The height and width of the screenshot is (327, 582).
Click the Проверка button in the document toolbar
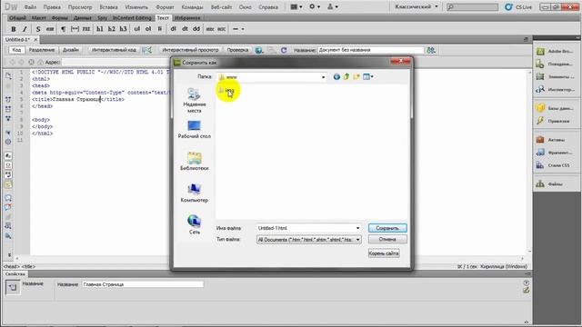[x=237, y=50]
